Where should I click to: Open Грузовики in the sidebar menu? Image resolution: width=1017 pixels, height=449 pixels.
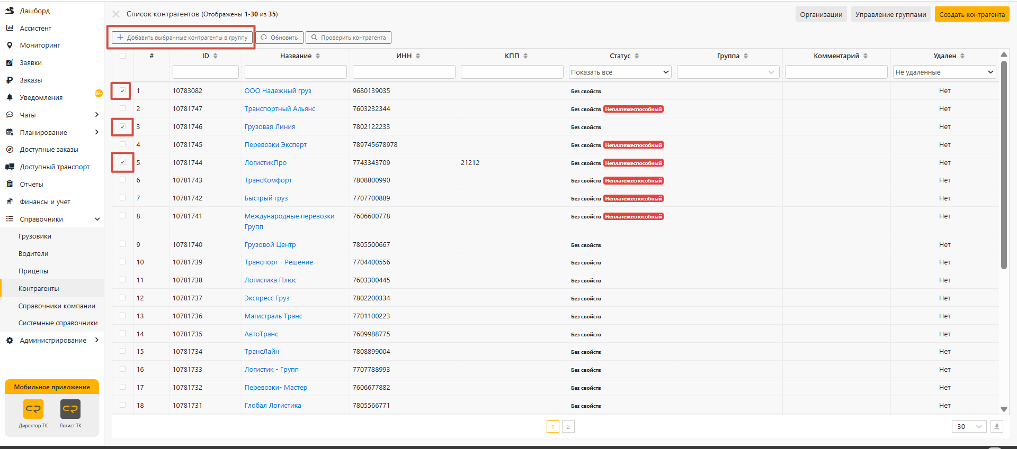coord(35,236)
